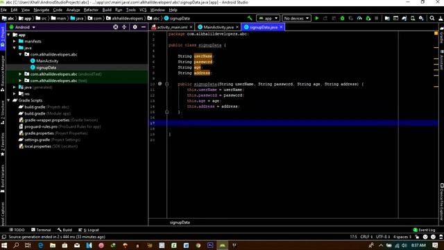Collapse the Gradle Scripts node
This screenshot has height=250, width=444.
9,100
